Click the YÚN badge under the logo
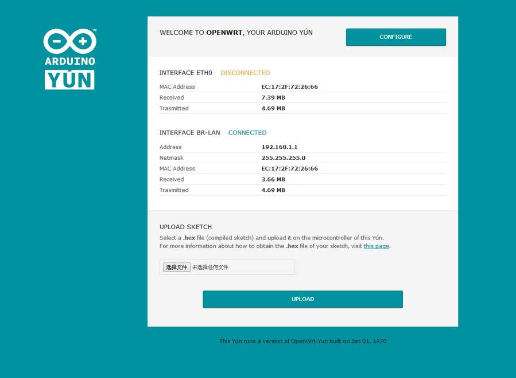Screen dimensions: 516x378 69,80
